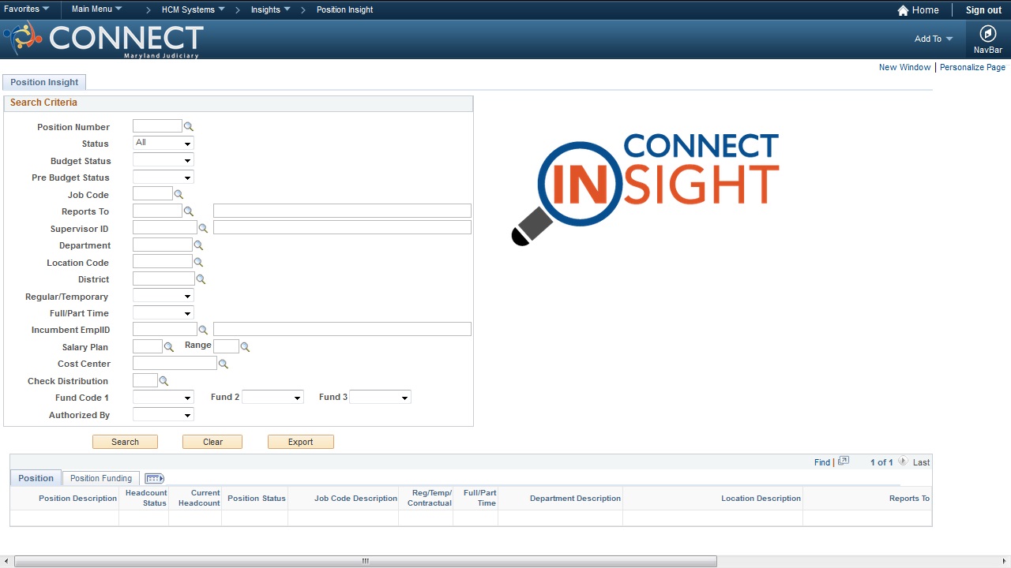Viewport: 1011px width, 568px height.
Task: Open the Regular/Temporary dropdown
Action: coord(163,296)
